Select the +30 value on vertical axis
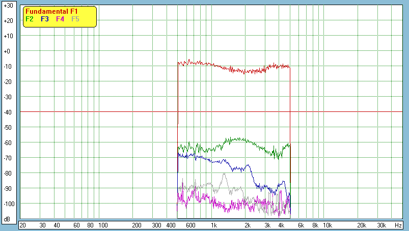Image resolution: width=409 pixels, height=231 pixels. point(8,6)
